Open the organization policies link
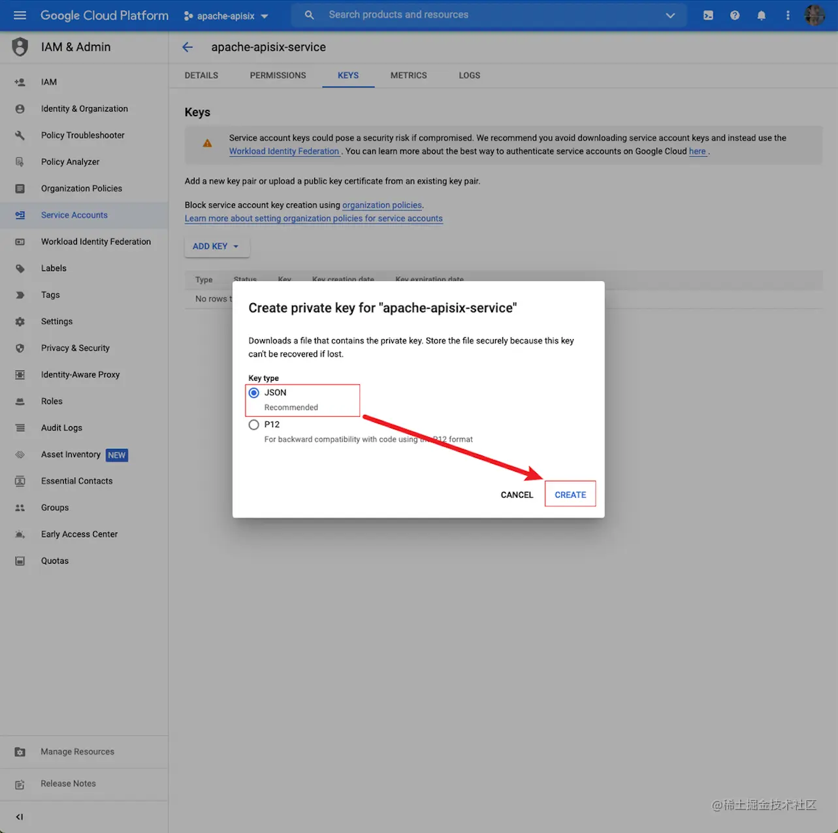 coord(382,205)
